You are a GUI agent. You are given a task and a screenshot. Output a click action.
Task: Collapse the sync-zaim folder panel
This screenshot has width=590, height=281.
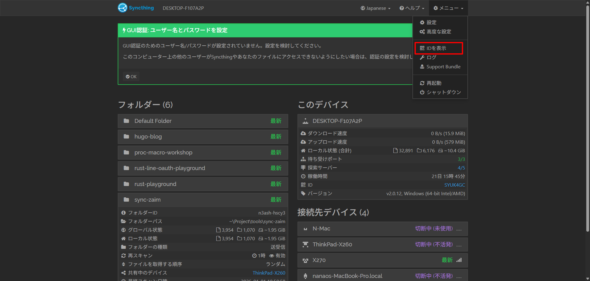[203, 200]
